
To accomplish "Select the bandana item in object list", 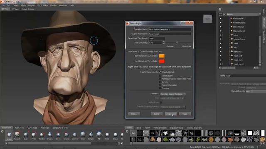I will 237,51.
